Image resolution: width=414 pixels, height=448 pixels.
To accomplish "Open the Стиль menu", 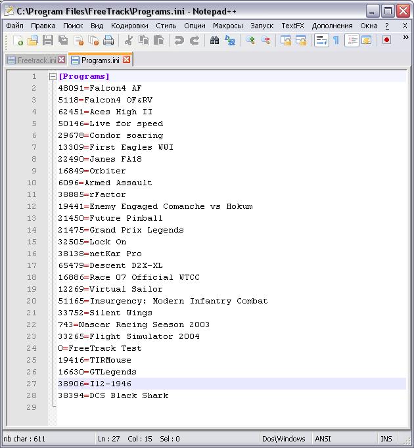I will 166,26.
